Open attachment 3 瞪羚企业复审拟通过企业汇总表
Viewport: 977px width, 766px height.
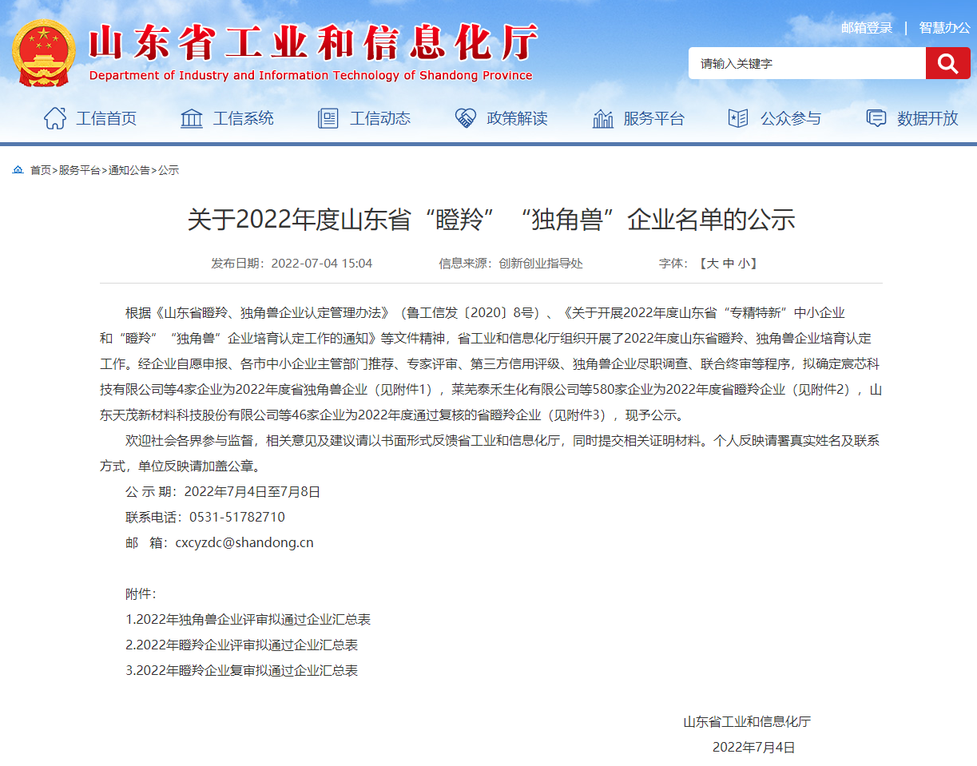click(x=242, y=671)
